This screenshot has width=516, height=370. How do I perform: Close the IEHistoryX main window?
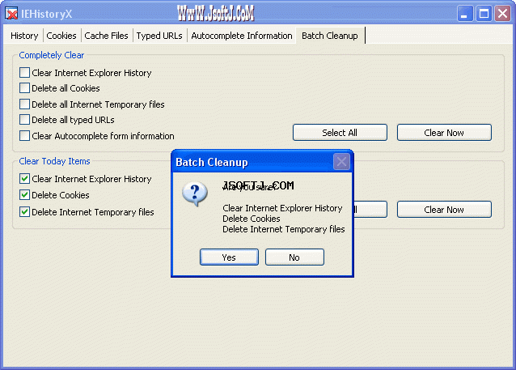502,14
